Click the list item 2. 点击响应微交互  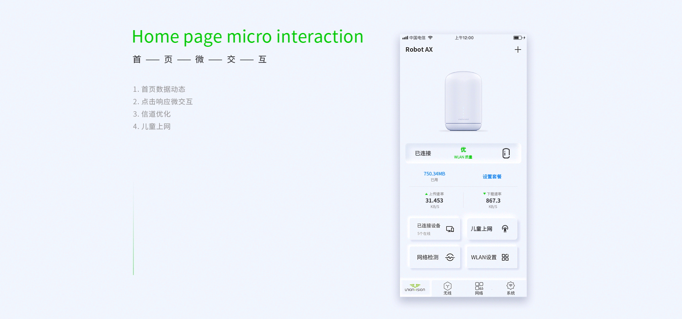[x=163, y=102]
